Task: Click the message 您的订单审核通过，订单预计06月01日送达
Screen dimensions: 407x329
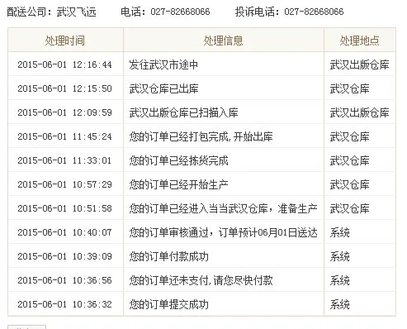Action: tap(224, 232)
